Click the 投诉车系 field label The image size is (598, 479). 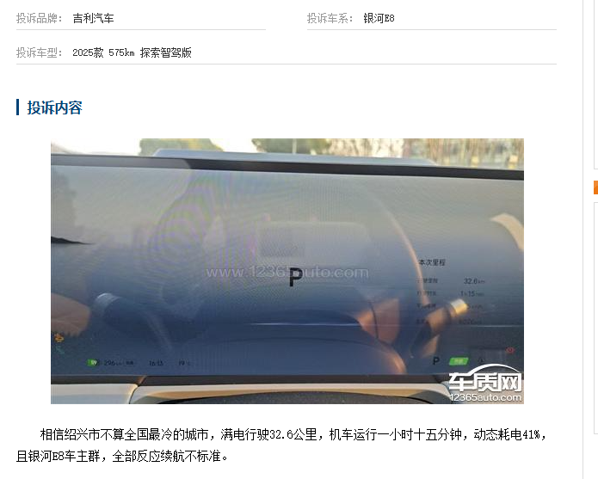click(330, 18)
